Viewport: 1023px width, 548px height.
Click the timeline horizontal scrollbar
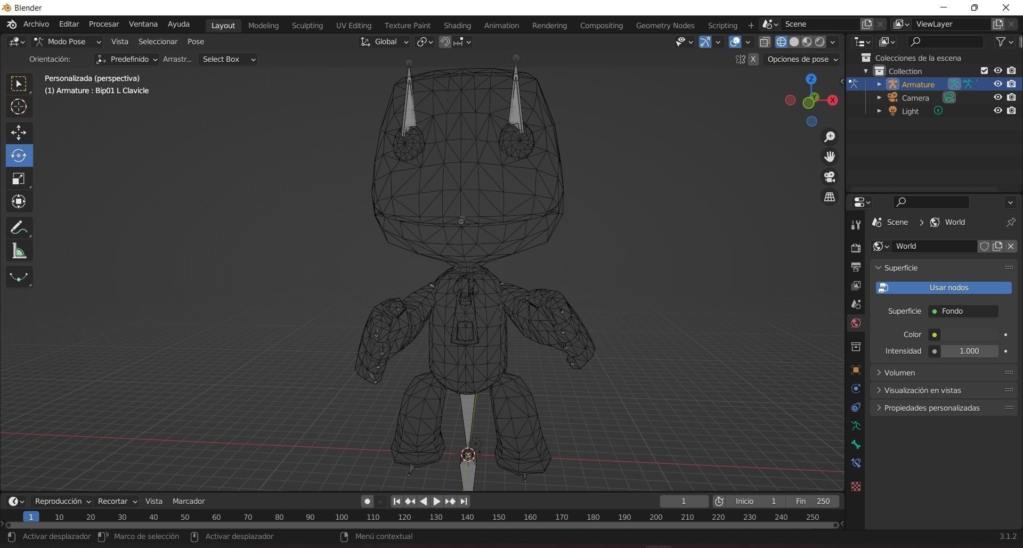(x=422, y=525)
